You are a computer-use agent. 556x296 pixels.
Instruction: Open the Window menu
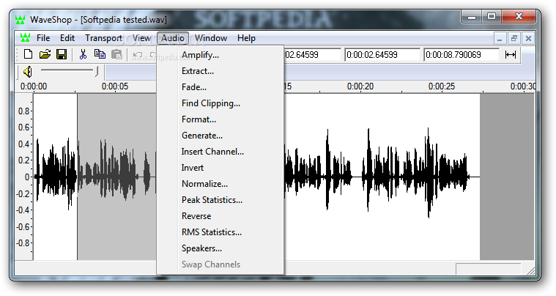coord(211,38)
